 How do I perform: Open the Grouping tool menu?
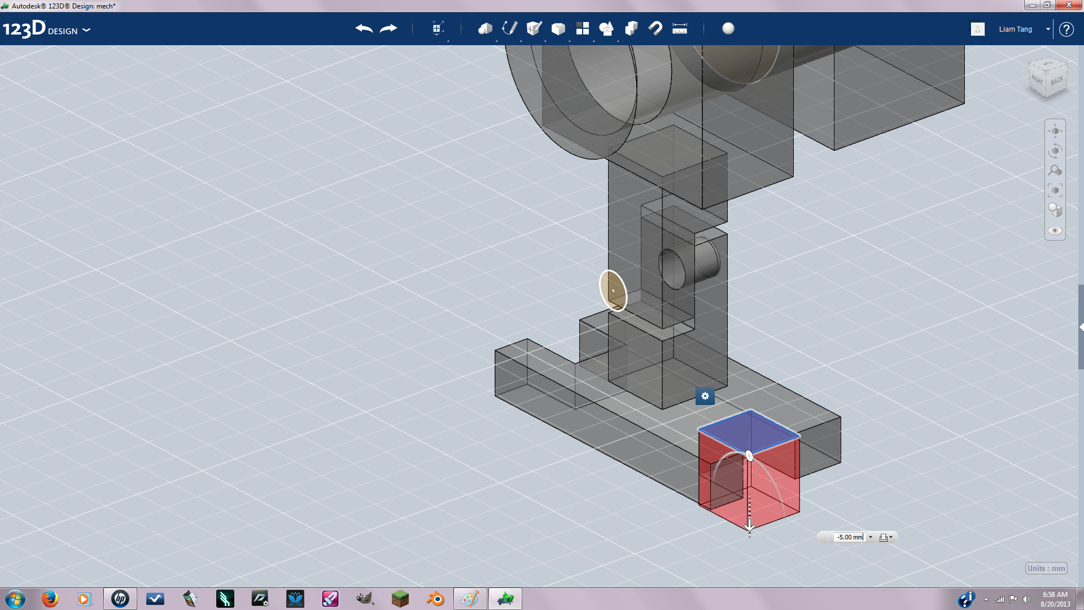point(607,28)
